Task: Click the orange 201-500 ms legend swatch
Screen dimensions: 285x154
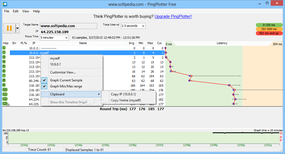Action: tap(269, 29)
